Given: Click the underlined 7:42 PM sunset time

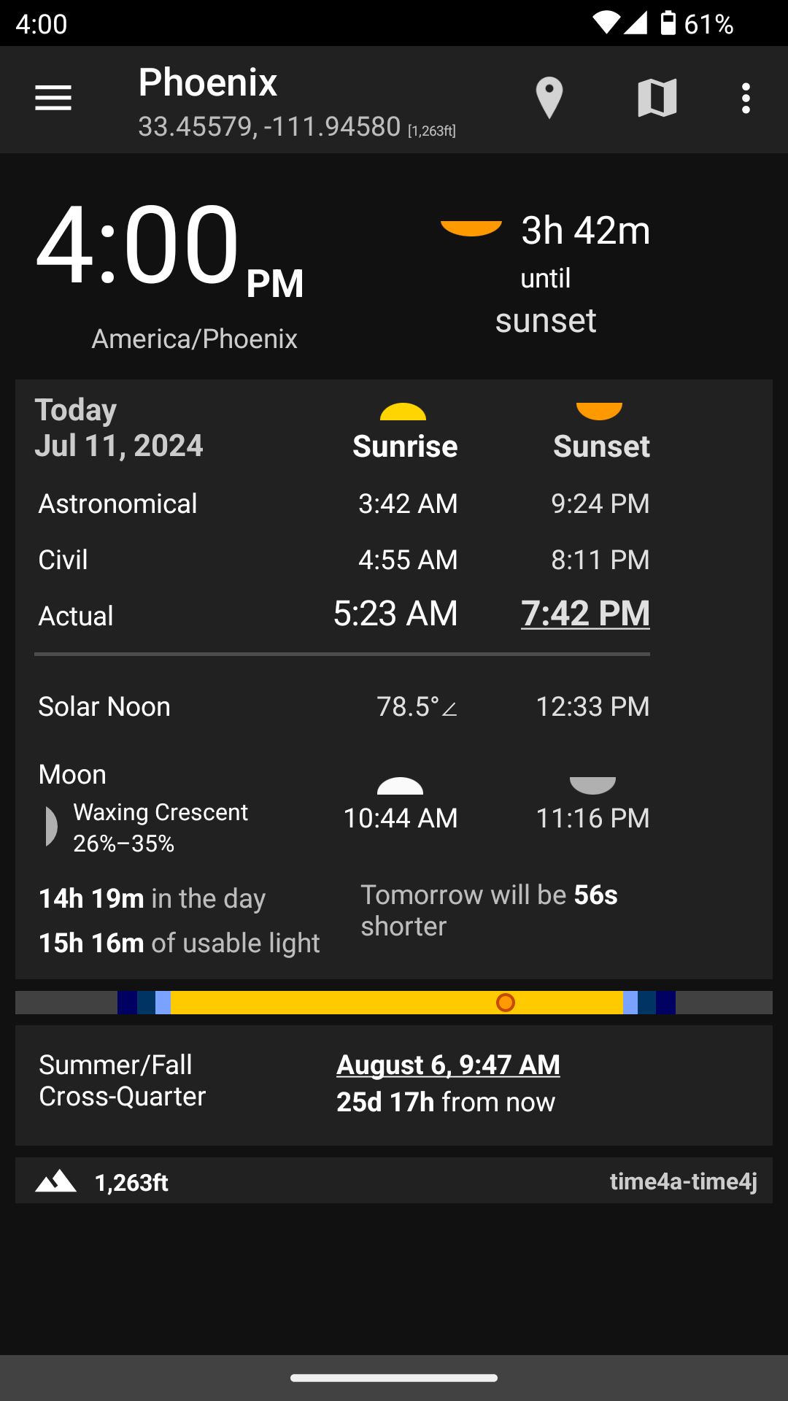Looking at the screenshot, I should click(585, 613).
